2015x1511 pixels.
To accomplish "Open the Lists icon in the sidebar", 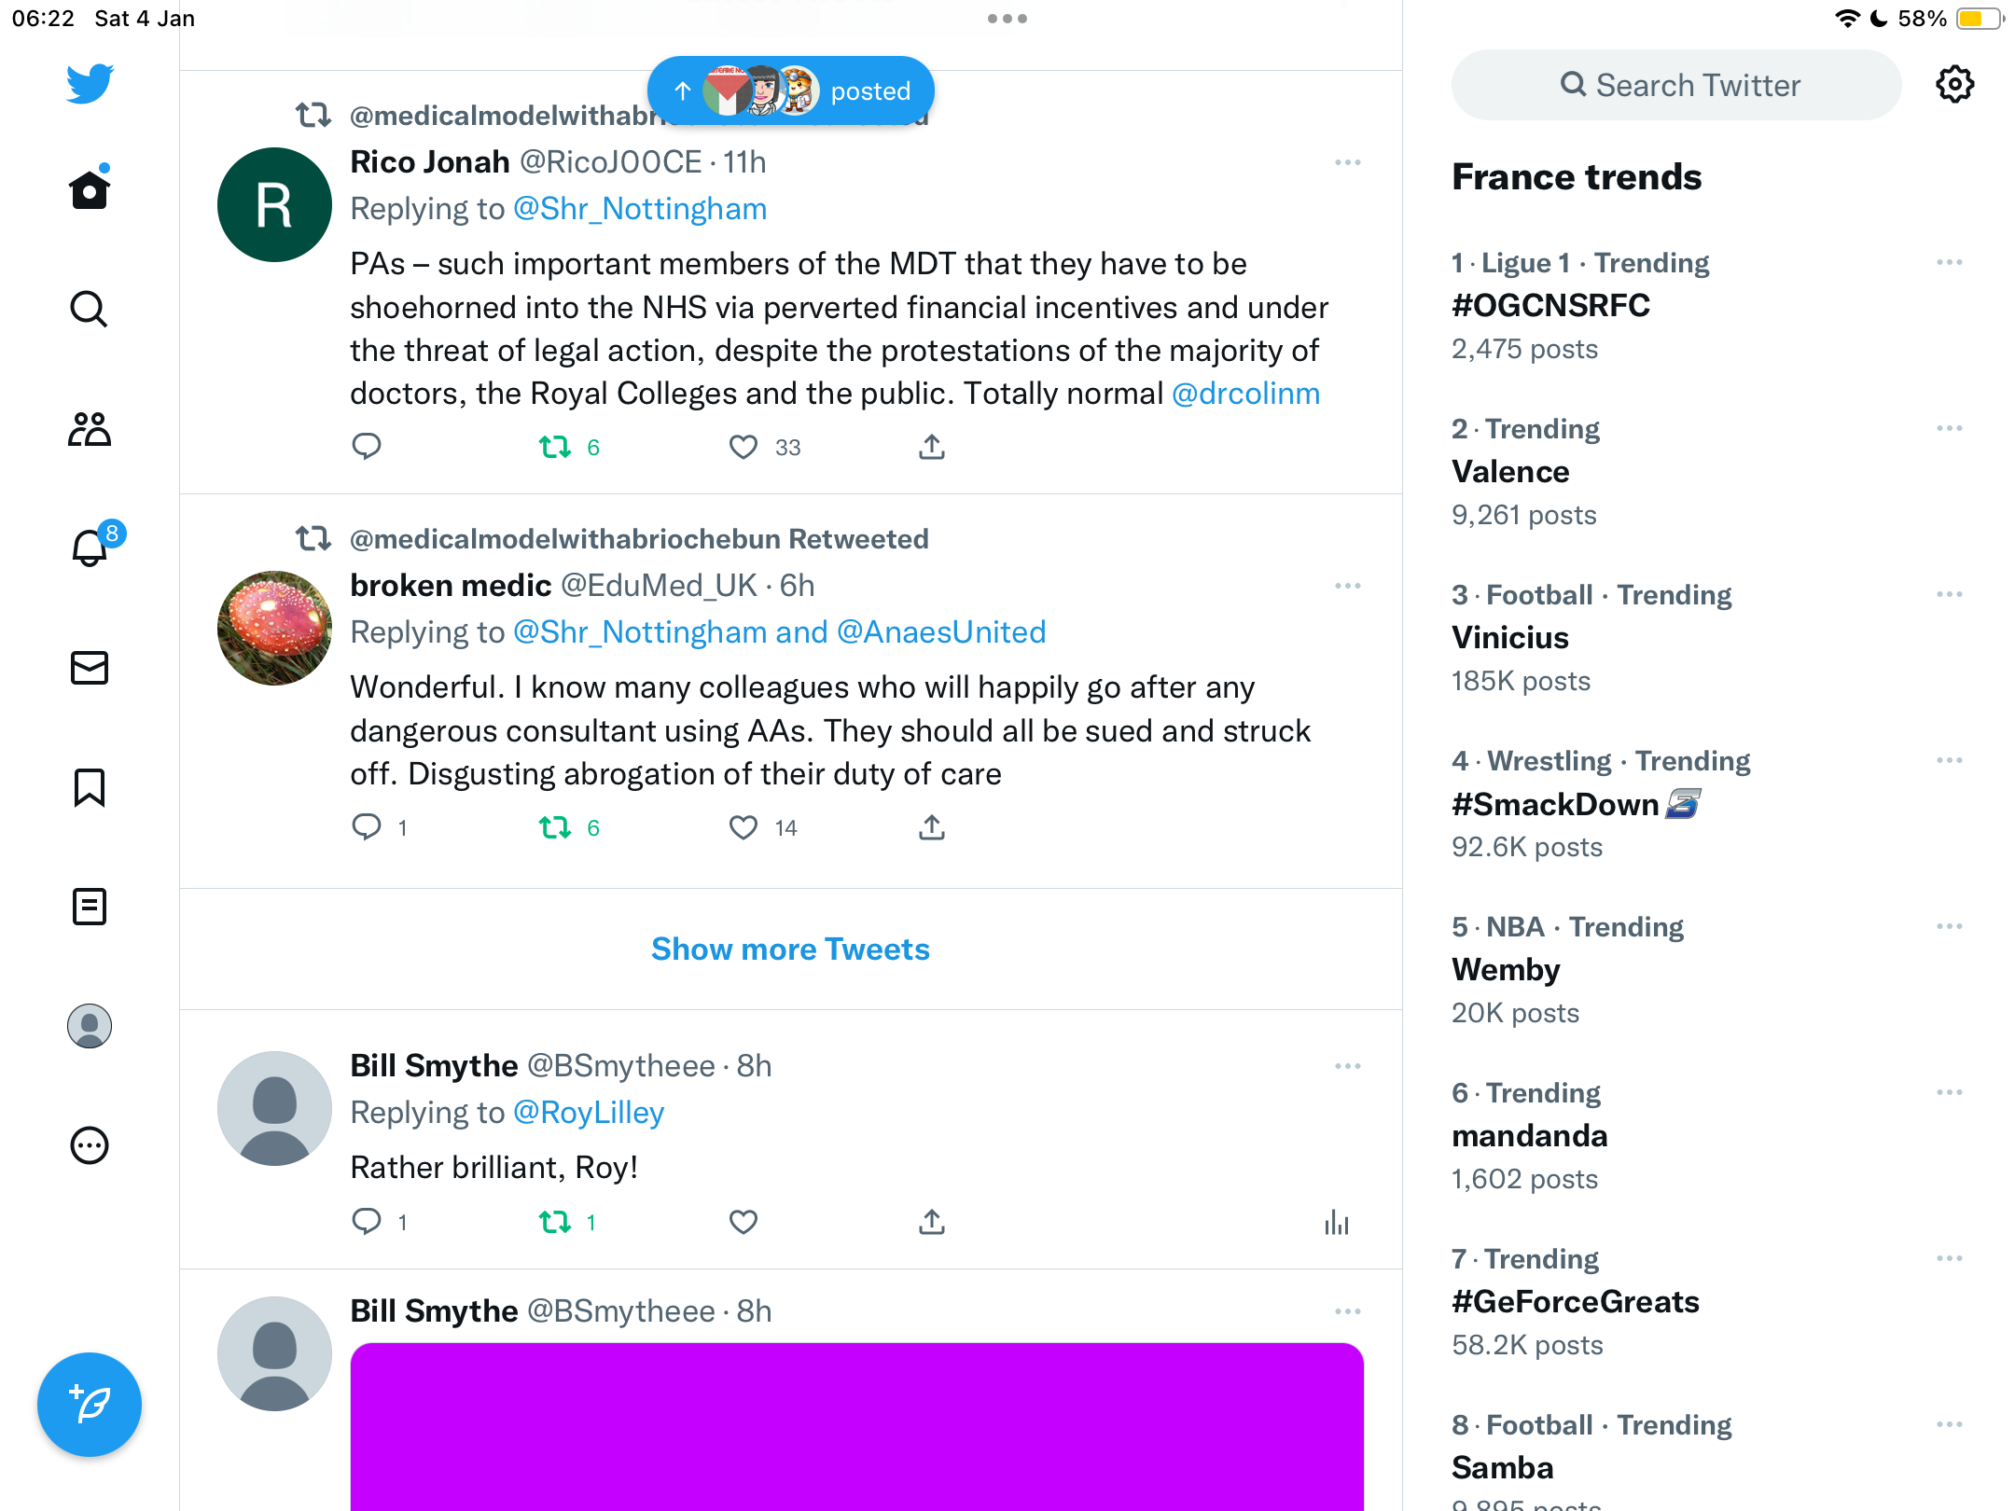I will (x=90, y=907).
